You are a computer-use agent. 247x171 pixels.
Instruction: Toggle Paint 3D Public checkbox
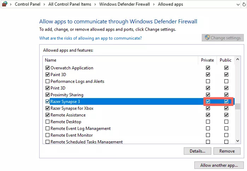click(x=227, y=75)
